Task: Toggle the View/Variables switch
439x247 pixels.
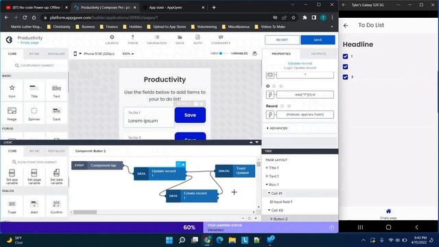Action: pos(223,54)
